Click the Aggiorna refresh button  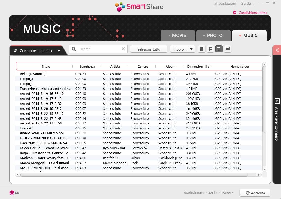pos(255,193)
